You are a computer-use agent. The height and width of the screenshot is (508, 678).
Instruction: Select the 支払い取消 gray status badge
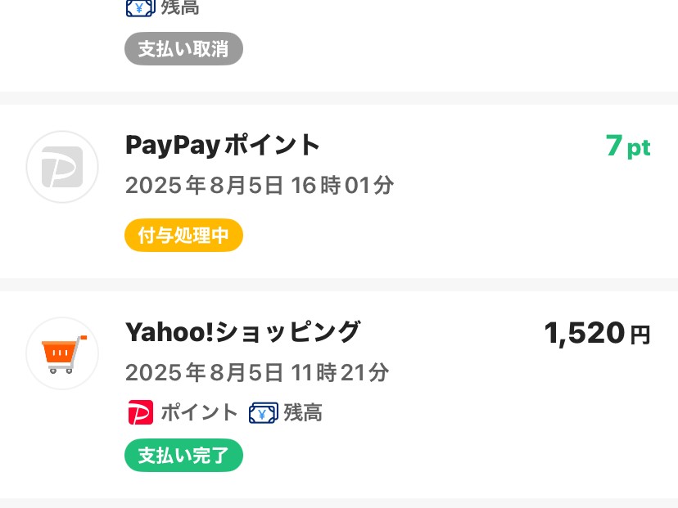(183, 48)
